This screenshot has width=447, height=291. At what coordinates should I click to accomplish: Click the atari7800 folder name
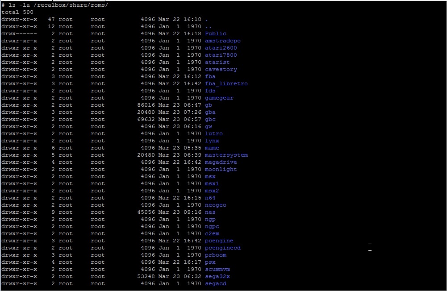pyautogui.click(x=221, y=55)
